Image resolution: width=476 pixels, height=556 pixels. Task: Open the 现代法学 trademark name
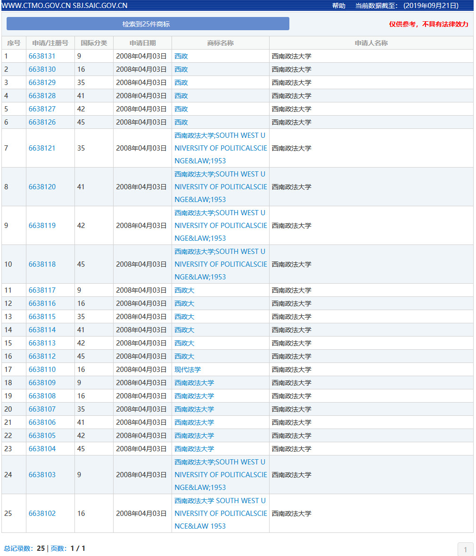(188, 369)
